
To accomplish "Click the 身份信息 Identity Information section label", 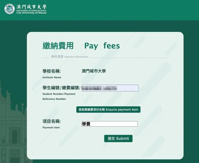I will 70,57.
